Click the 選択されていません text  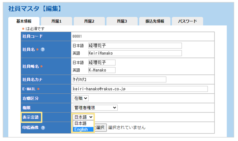[127, 128]
